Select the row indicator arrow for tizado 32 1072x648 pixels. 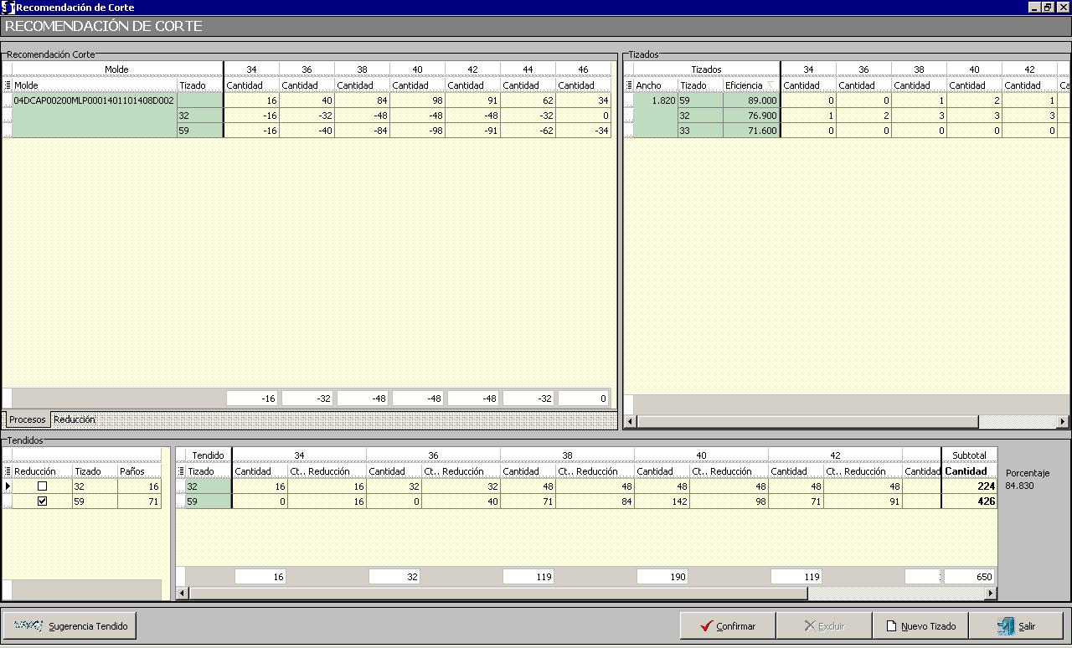tap(8, 486)
